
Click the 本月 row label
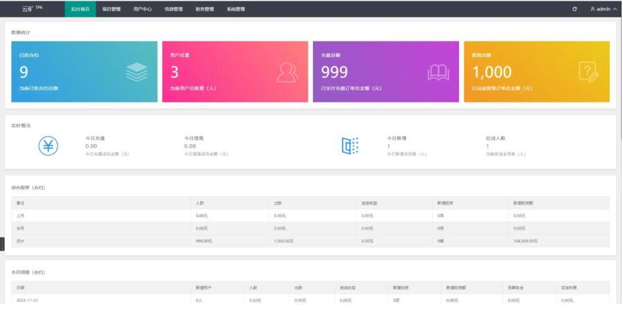20,229
